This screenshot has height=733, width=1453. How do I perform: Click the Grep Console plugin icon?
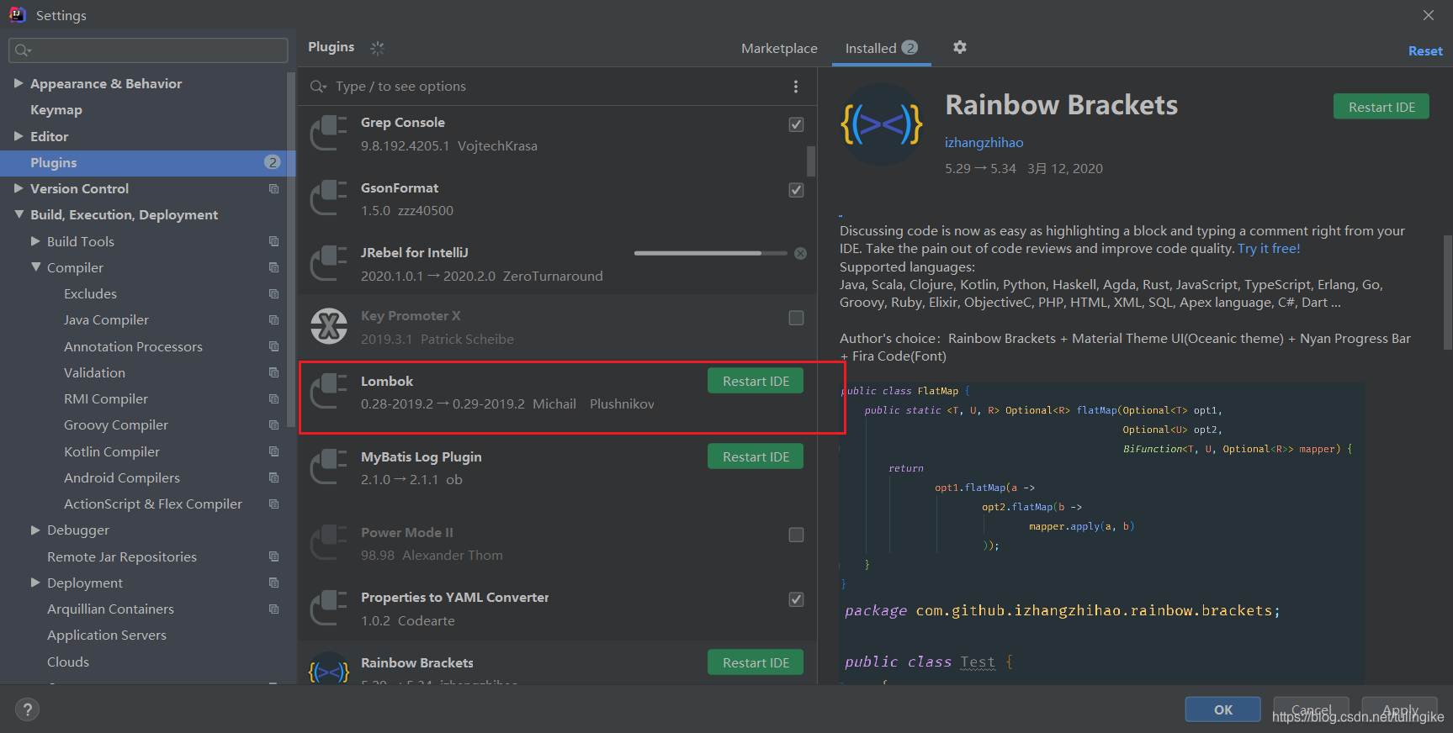click(329, 134)
